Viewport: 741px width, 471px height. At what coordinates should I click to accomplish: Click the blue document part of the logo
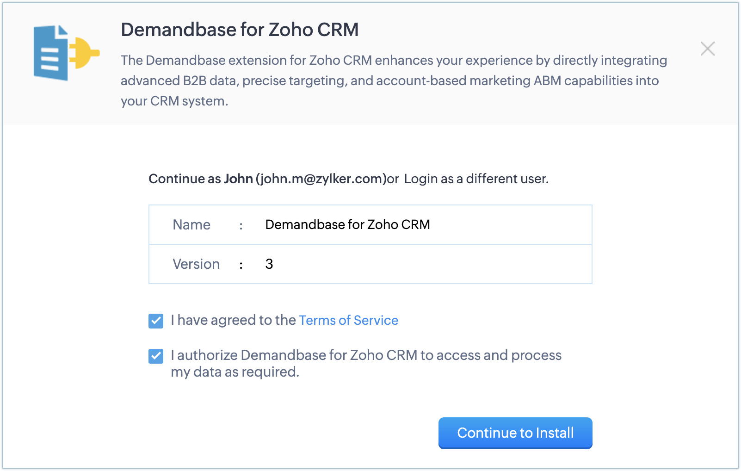pos(49,55)
